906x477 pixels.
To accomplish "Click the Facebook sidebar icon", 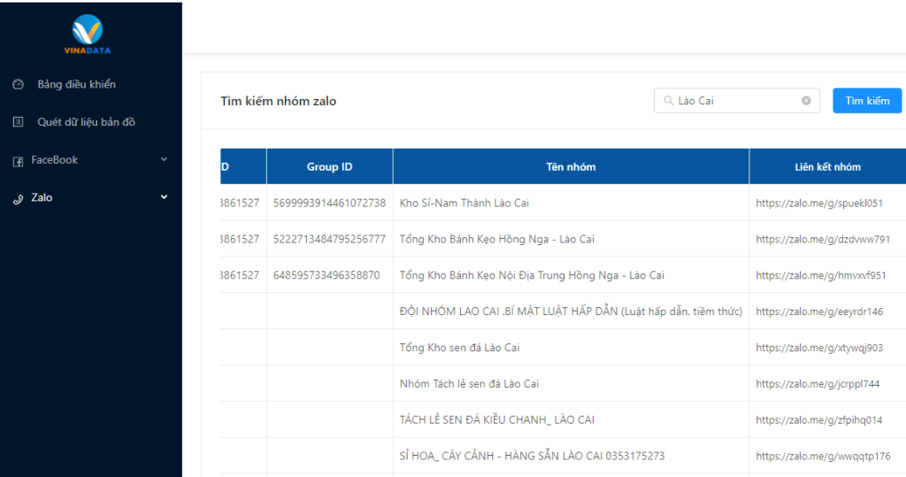I will (18, 161).
